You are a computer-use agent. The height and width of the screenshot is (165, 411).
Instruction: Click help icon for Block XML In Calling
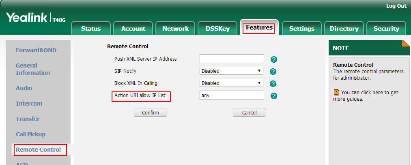[273, 84]
